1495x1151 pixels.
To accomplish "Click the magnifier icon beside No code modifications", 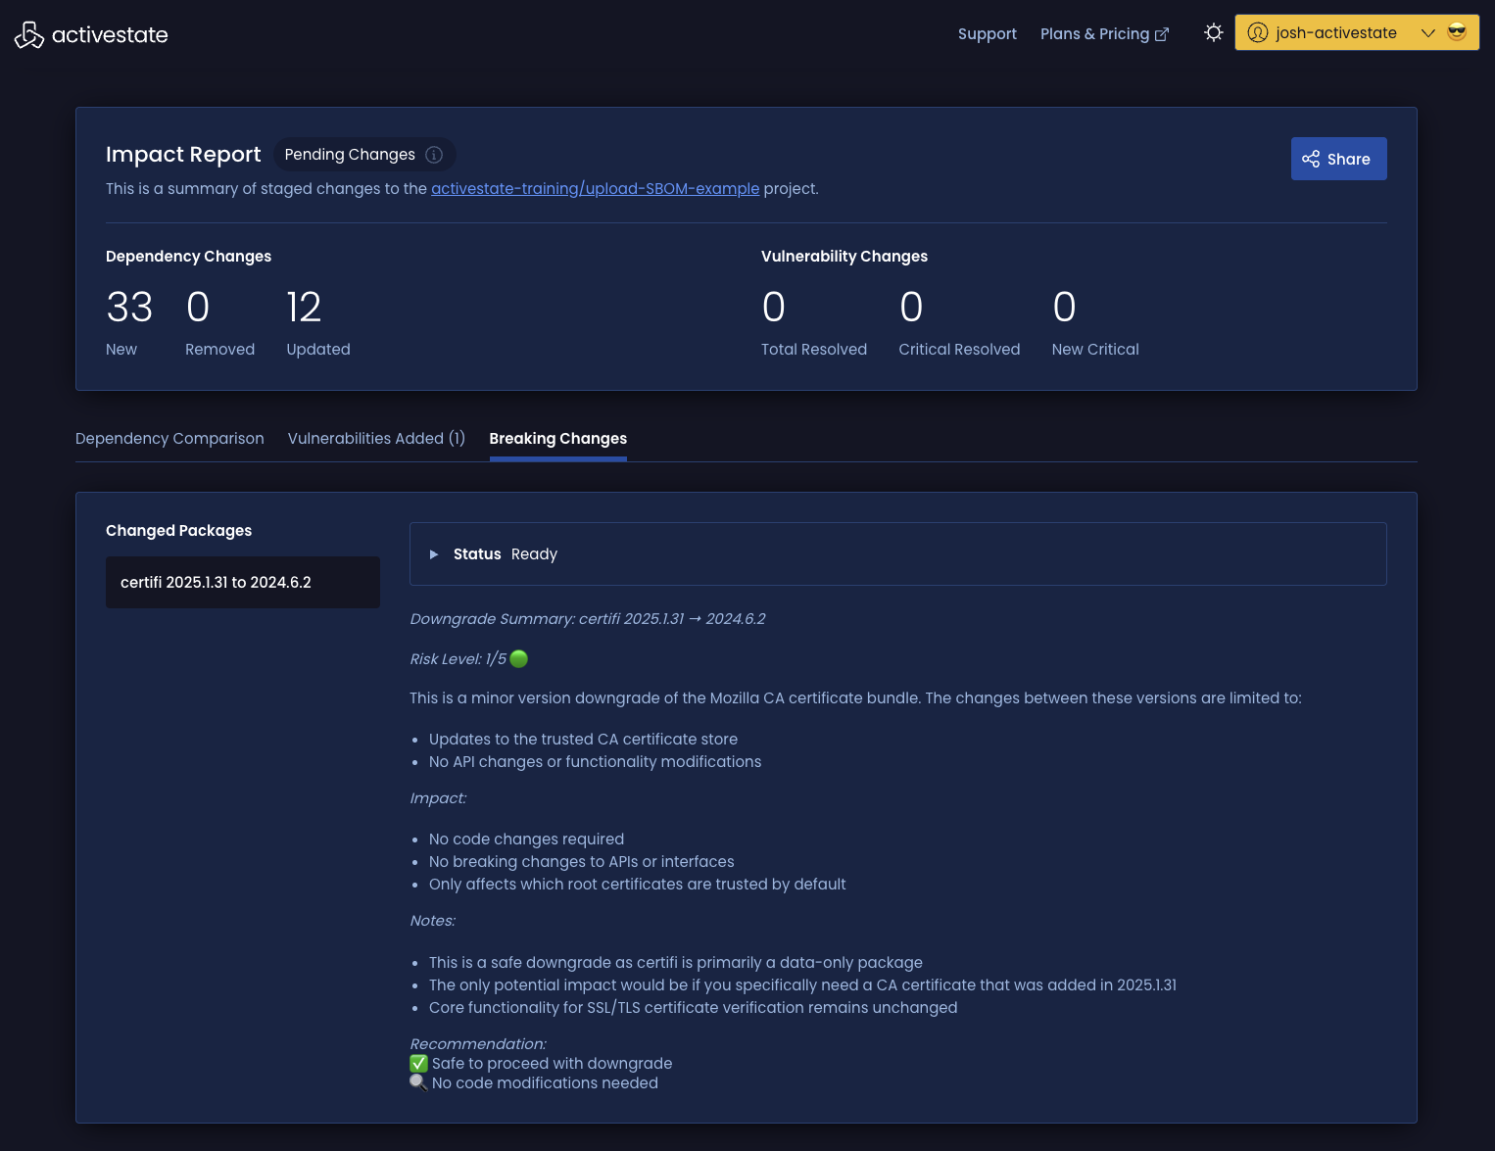I will point(418,1083).
